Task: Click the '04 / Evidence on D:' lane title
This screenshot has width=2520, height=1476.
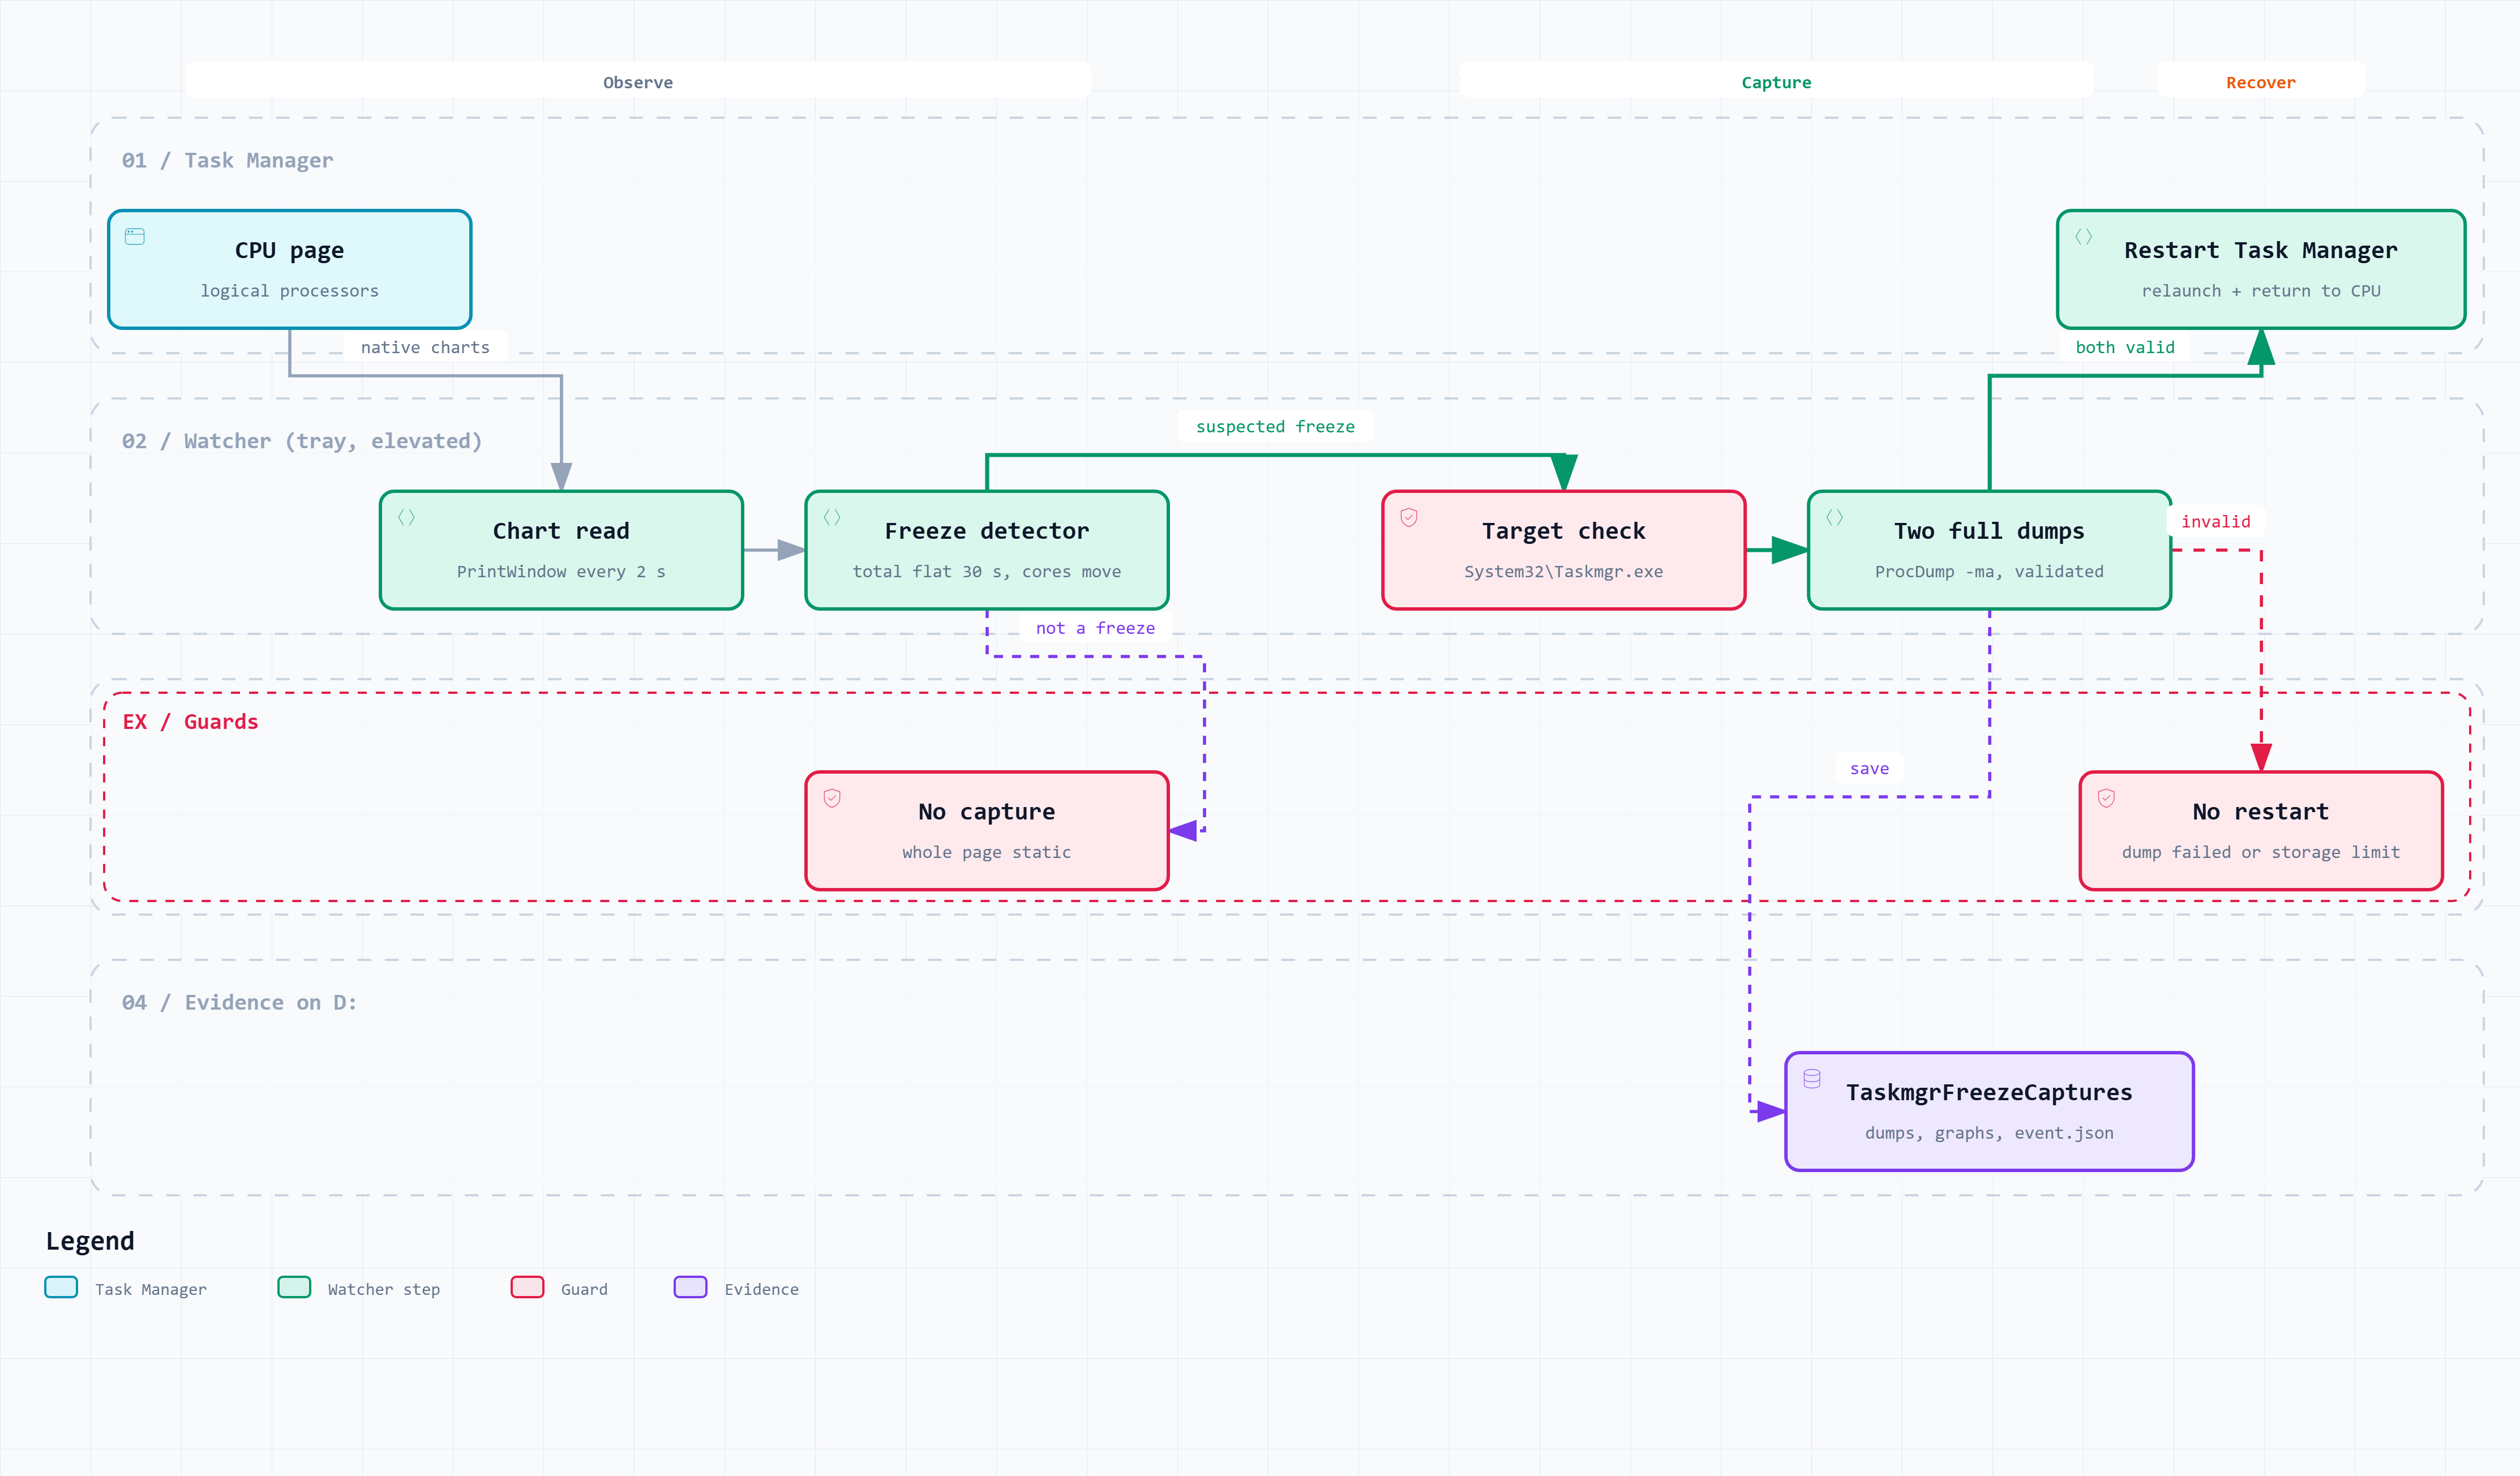Action: (239, 1003)
